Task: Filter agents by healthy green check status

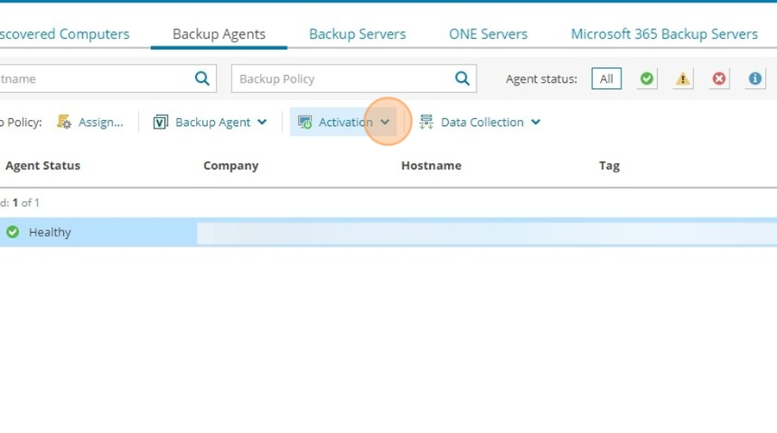Action: [x=646, y=78]
